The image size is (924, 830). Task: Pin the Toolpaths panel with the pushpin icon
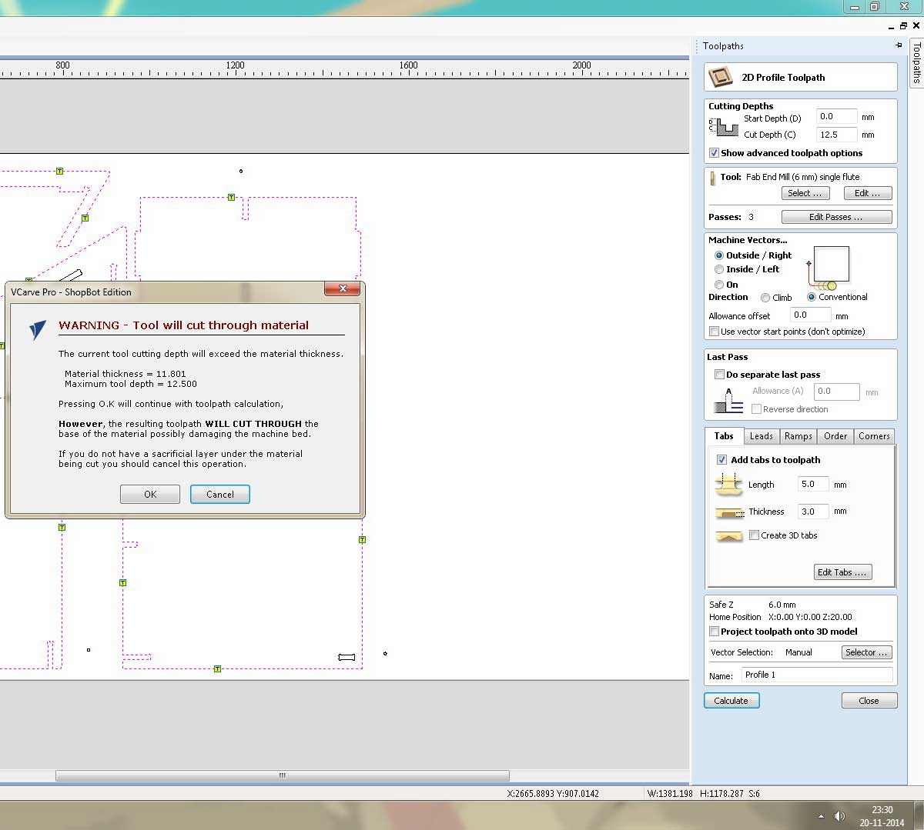pos(899,45)
